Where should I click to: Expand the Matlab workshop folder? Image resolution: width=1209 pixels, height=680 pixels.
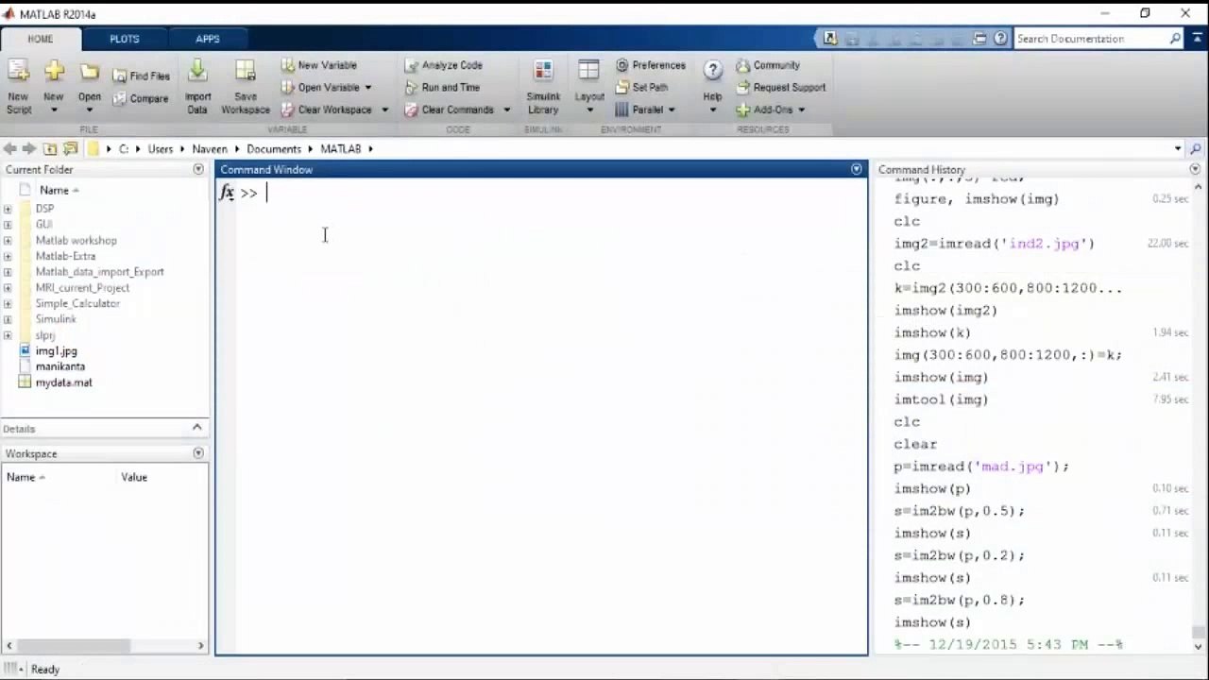coord(8,241)
